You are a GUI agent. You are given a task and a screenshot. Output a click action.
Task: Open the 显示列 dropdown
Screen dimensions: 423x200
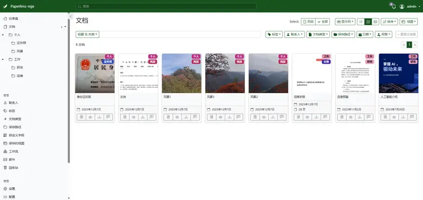[345, 22]
